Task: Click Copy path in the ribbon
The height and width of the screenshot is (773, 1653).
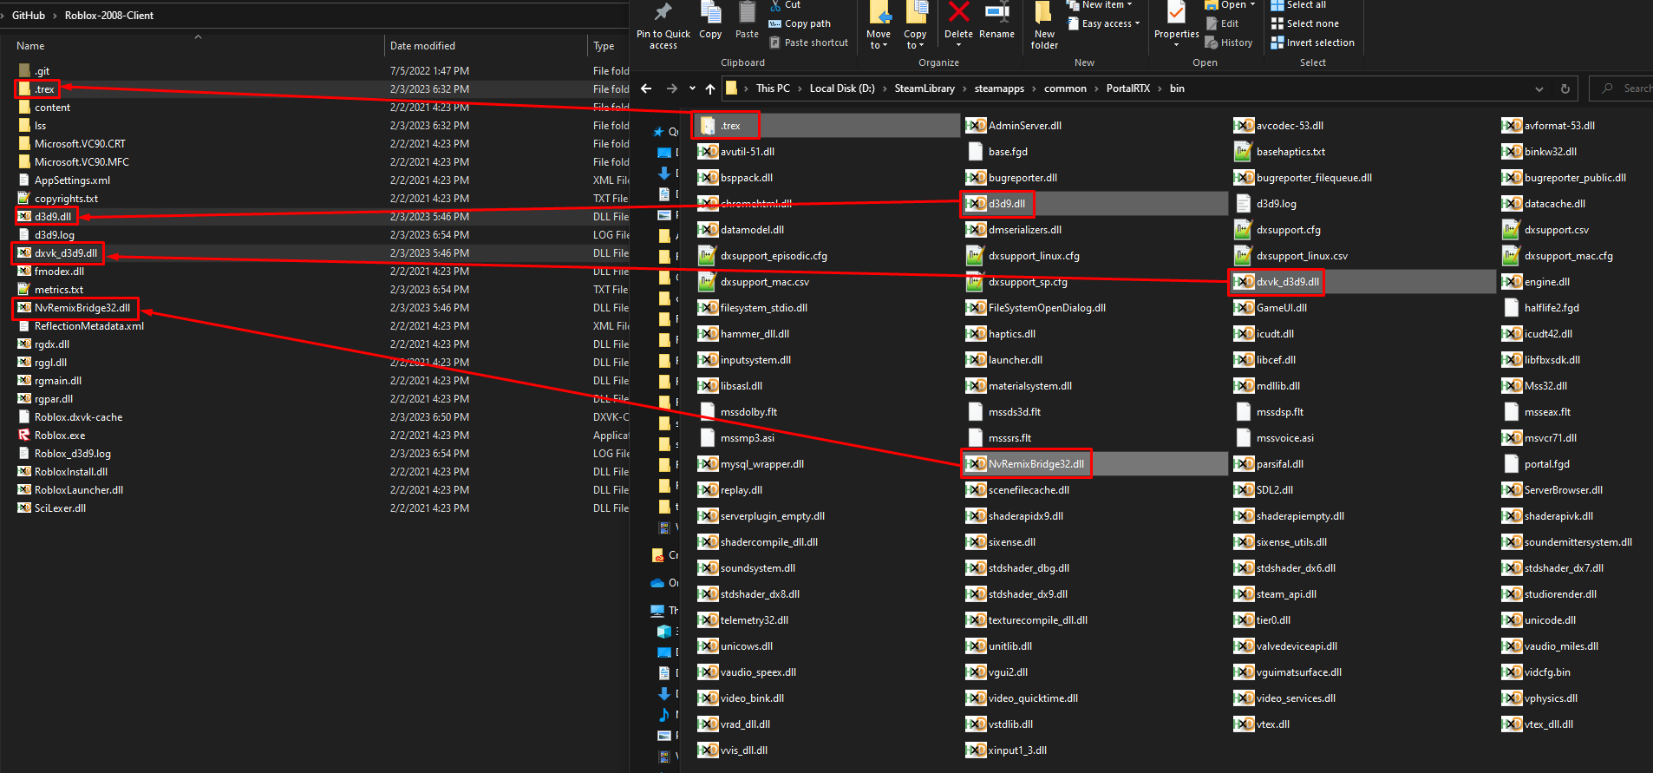Action: tap(800, 24)
